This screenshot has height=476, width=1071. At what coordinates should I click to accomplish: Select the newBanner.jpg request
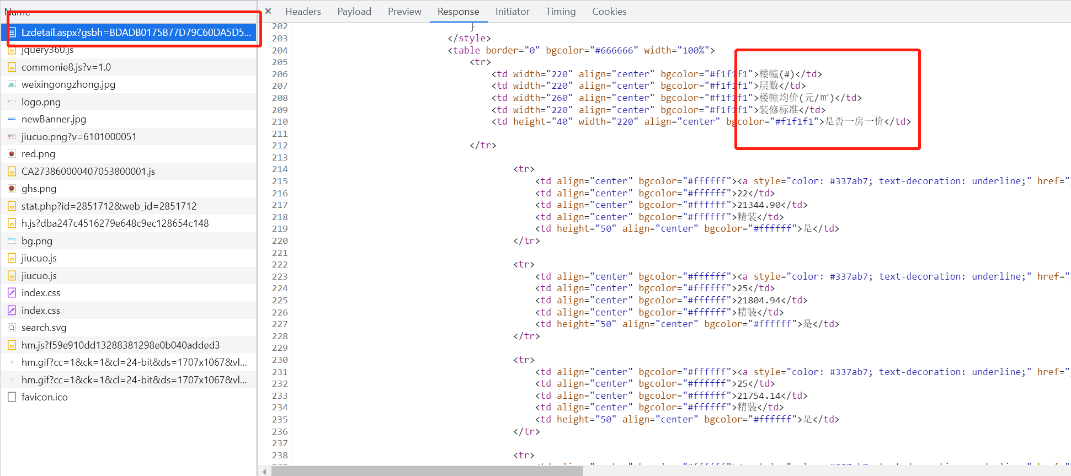(x=54, y=119)
